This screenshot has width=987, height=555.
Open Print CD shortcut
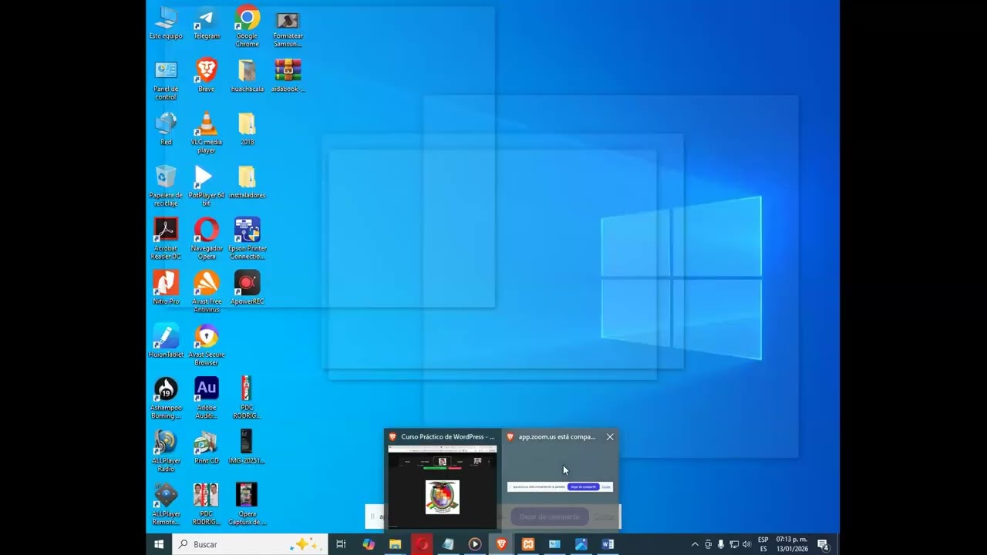206,448
